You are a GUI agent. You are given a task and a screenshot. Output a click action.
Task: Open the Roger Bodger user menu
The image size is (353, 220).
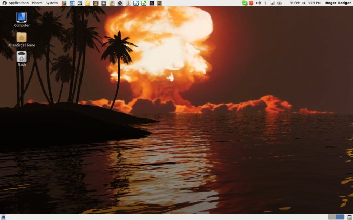(338, 3)
